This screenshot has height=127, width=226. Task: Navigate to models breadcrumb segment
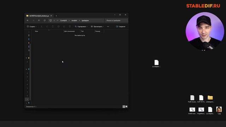(74, 20)
